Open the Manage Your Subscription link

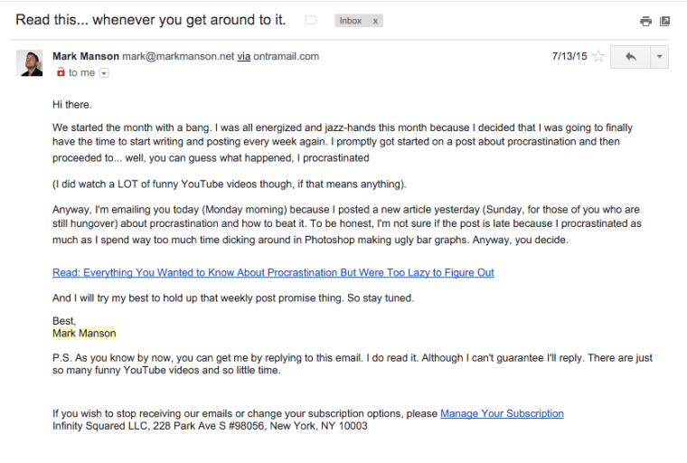pos(502,413)
